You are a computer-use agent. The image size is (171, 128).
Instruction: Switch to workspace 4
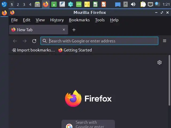tap(30, 5)
